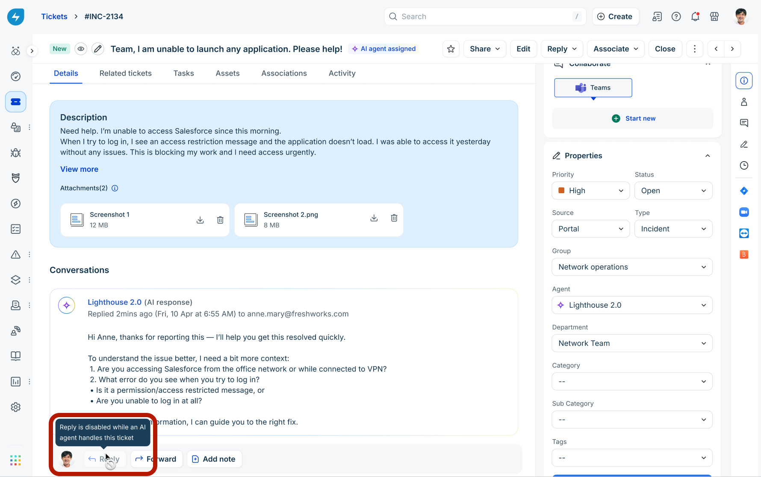Open the colorful app switcher grid

(16, 460)
